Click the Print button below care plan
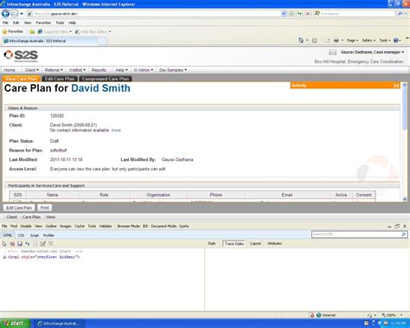The image size is (410, 328). (x=44, y=208)
